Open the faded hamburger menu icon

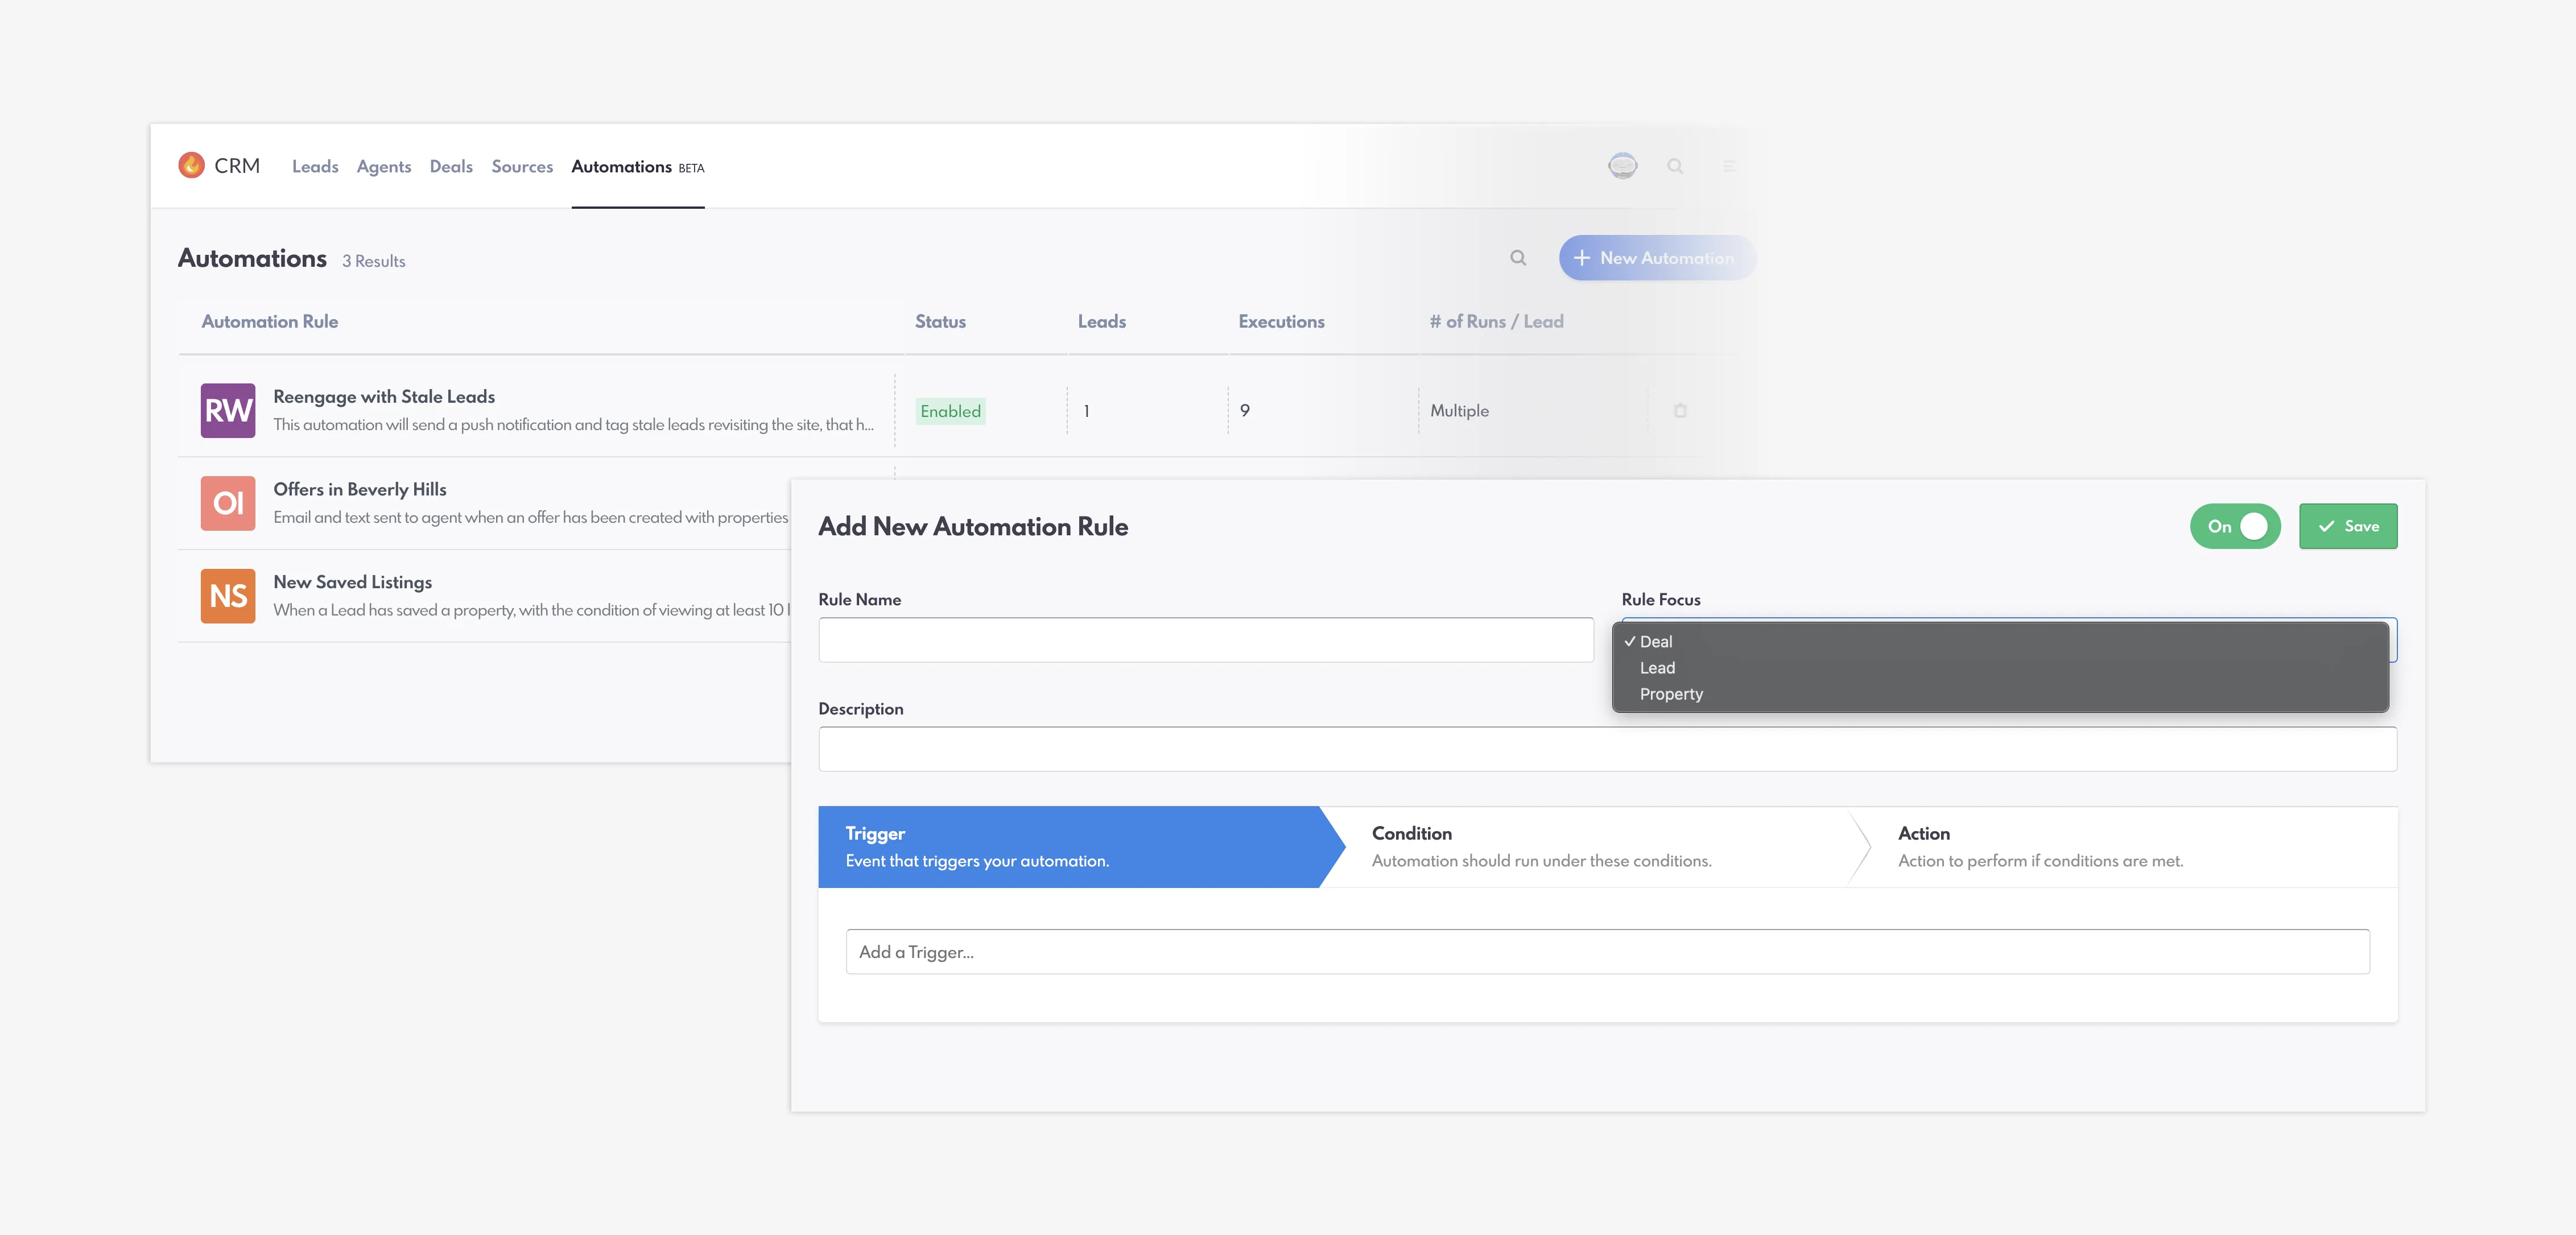1728,166
